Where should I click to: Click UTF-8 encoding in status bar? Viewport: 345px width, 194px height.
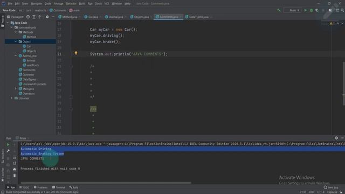pos(321,192)
